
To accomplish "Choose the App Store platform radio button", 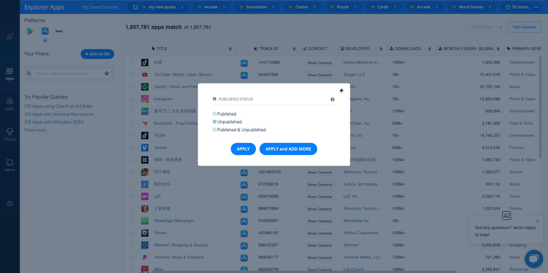I will point(45,41).
